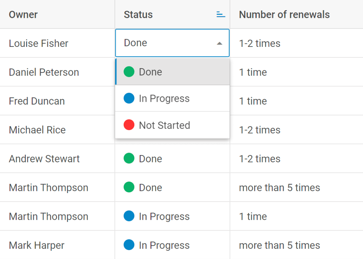The image size is (363, 259).
Task: Sort by Number of renewals header
Action: (284, 14)
